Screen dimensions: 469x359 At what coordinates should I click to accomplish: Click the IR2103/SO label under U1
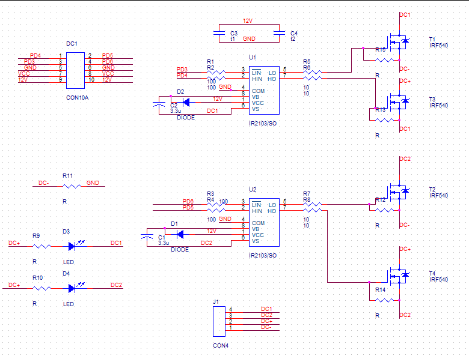[263, 123]
